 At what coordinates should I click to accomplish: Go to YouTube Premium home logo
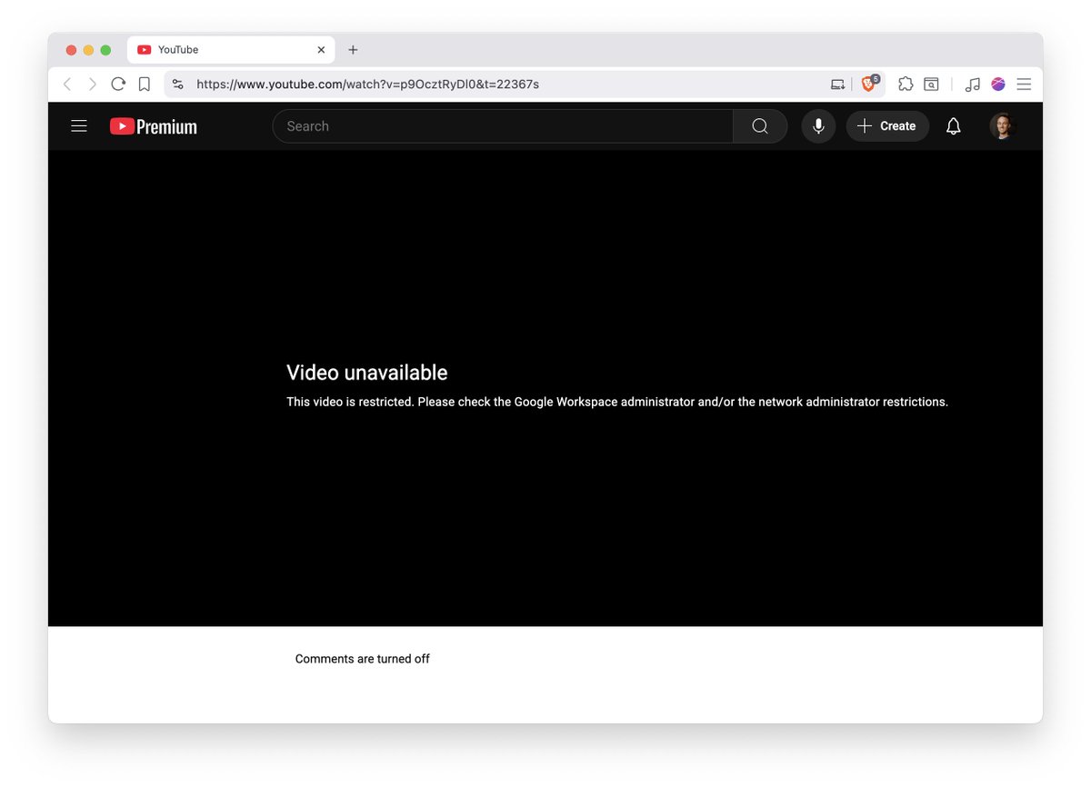(154, 126)
